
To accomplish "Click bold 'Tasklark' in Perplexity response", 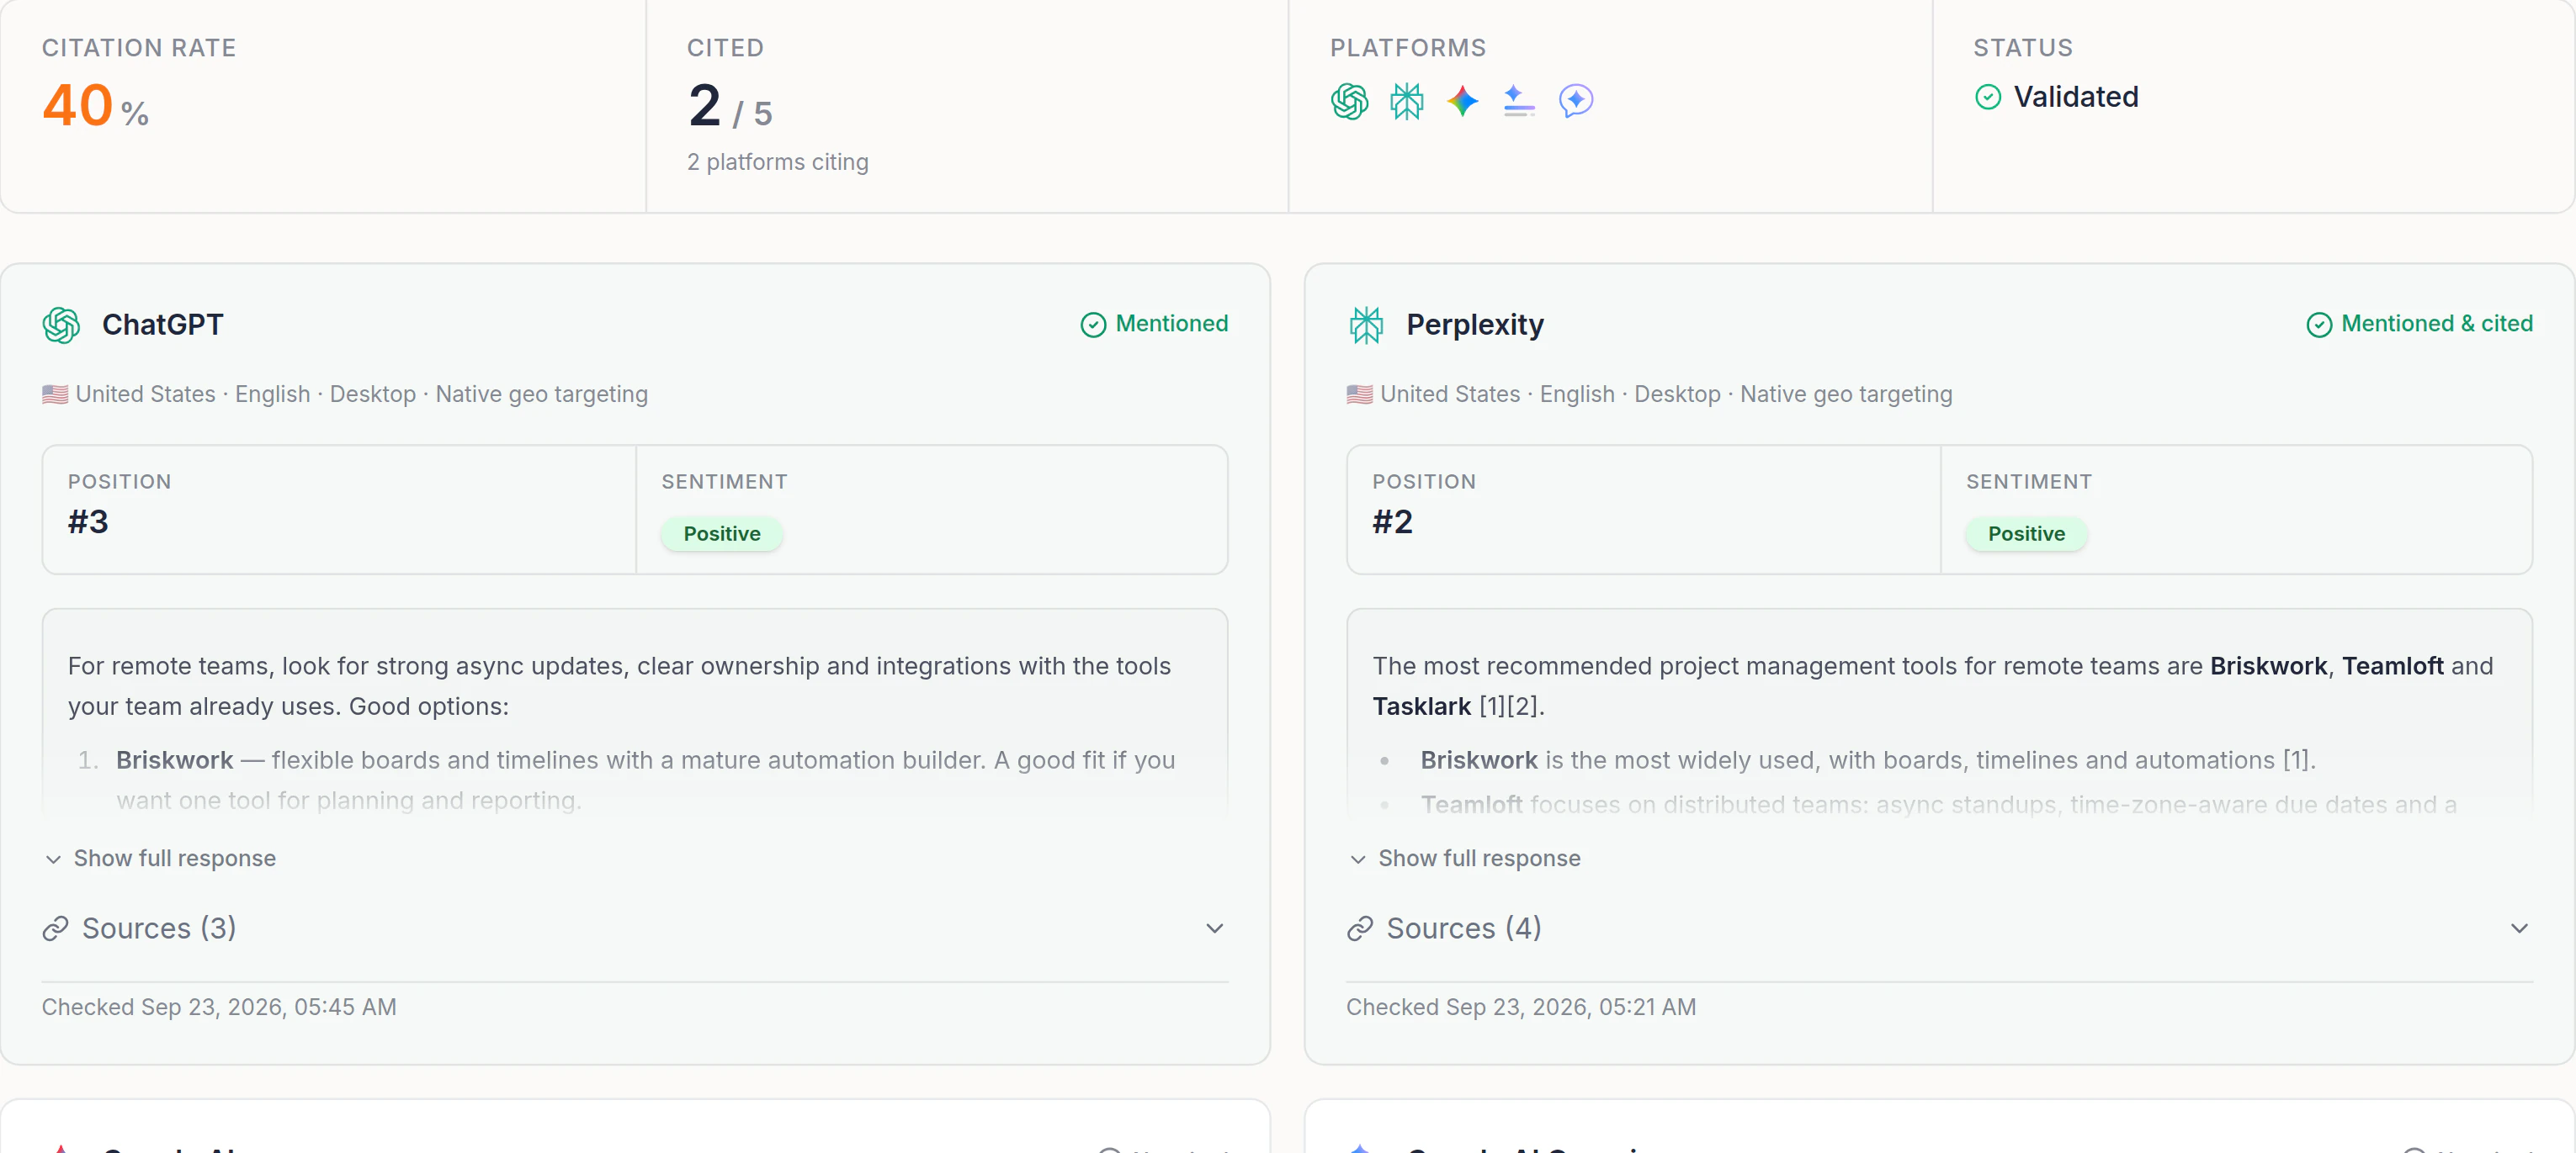I will click(x=1421, y=706).
